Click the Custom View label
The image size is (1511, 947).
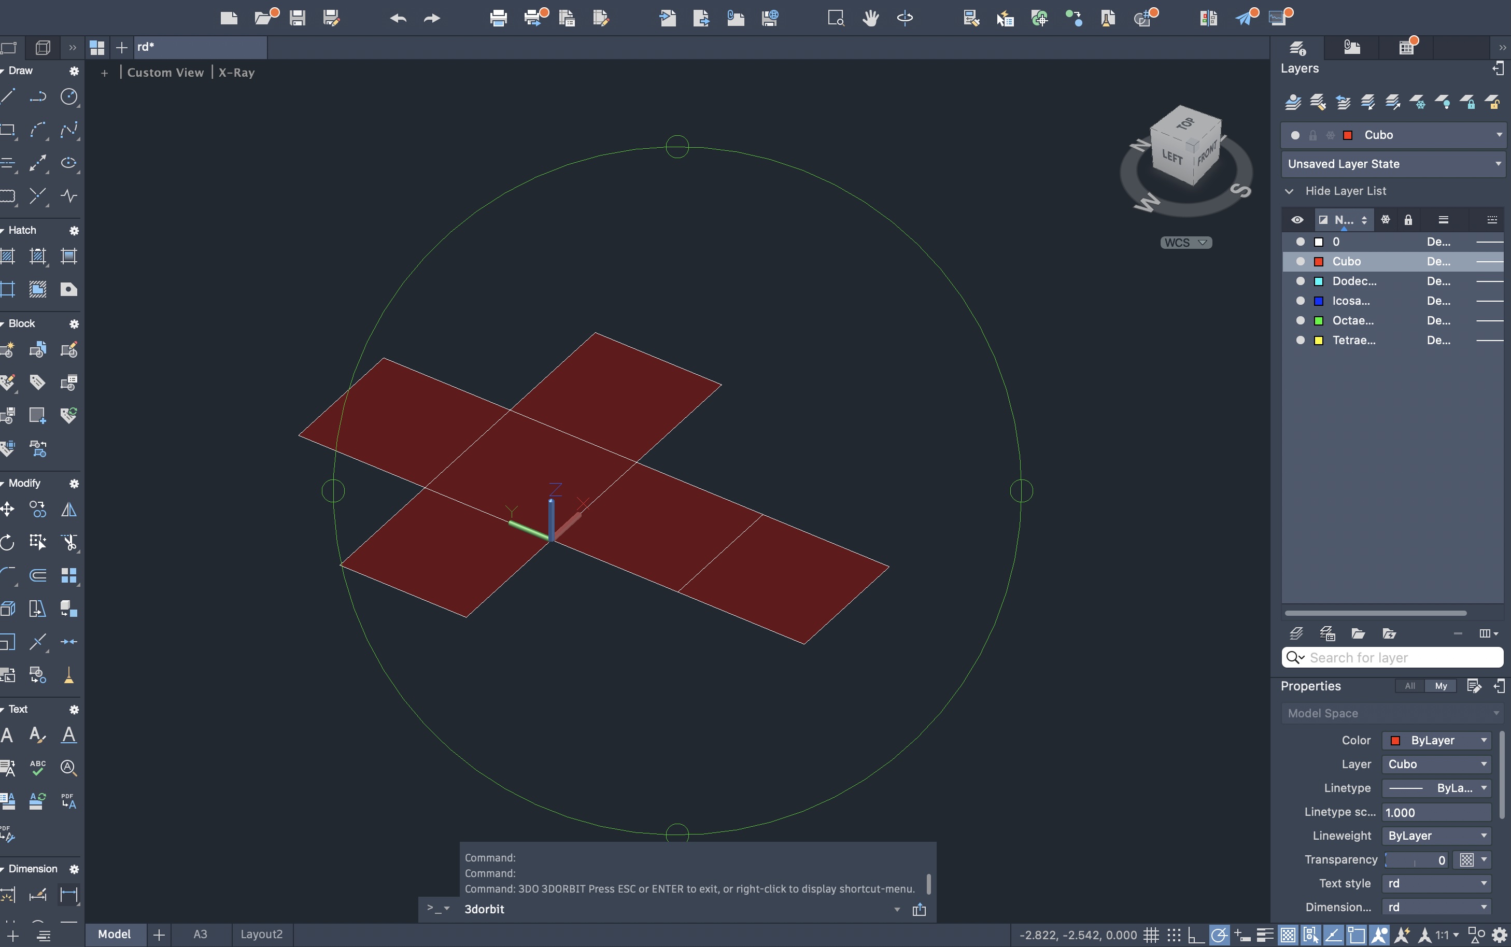(x=165, y=73)
